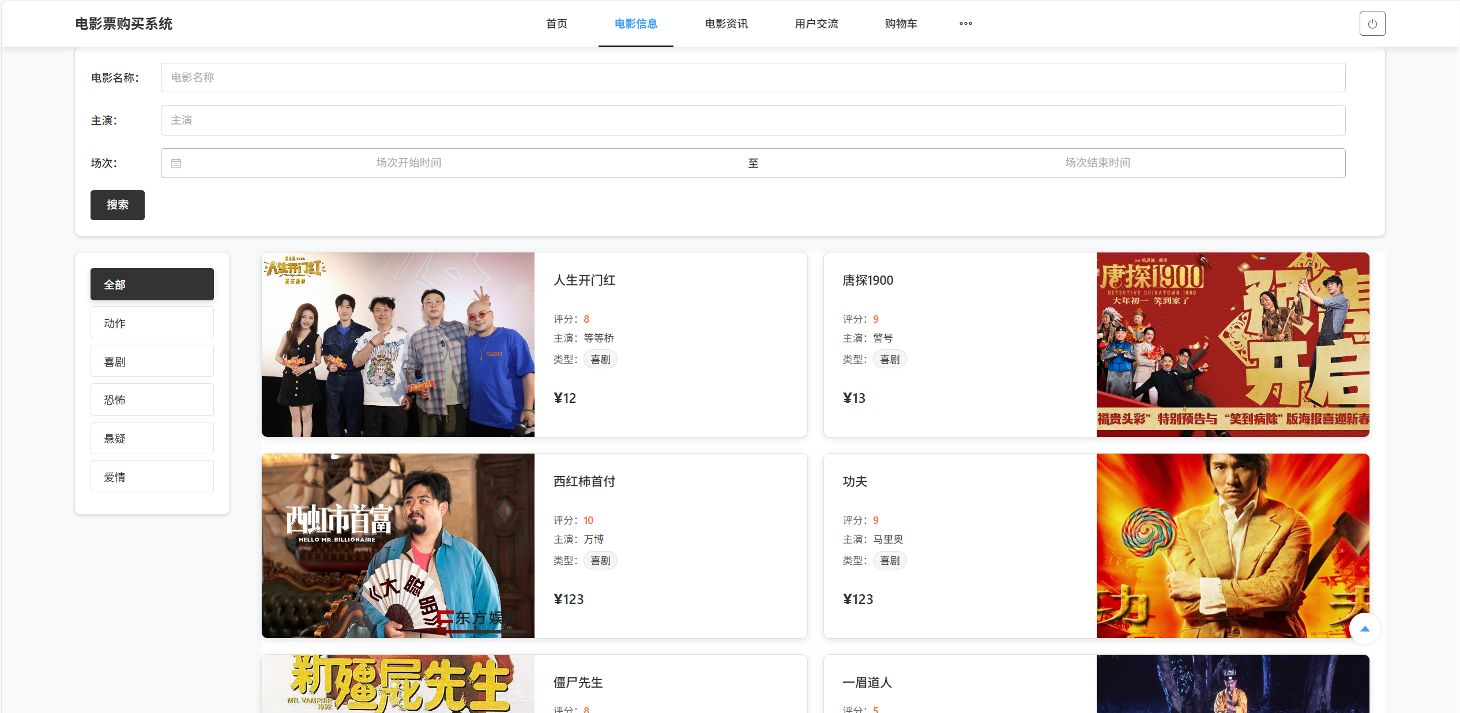Click the 主演 input field
Screen dimensions: 1460x713
pyautogui.click(x=752, y=120)
